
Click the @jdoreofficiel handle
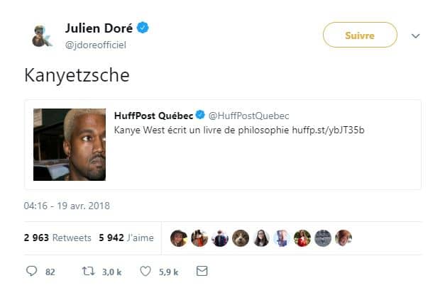(101, 45)
